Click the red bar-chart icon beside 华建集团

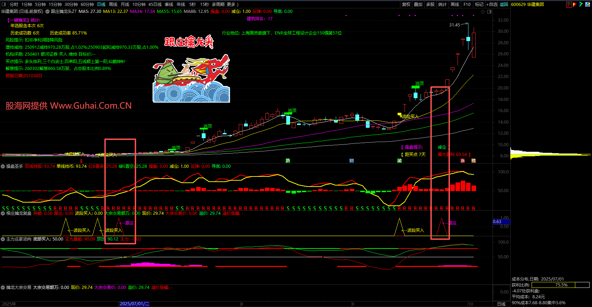coord(569,5)
